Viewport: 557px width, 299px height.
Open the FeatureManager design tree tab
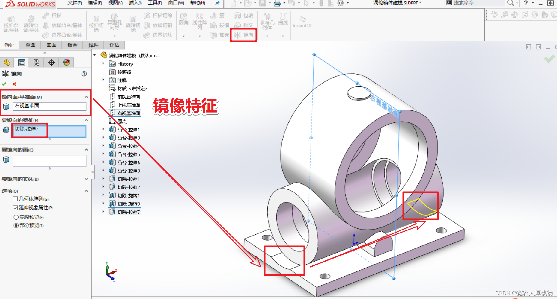(7, 62)
